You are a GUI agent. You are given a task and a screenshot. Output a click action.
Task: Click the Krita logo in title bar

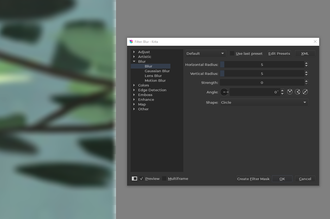[x=131, y=42]
